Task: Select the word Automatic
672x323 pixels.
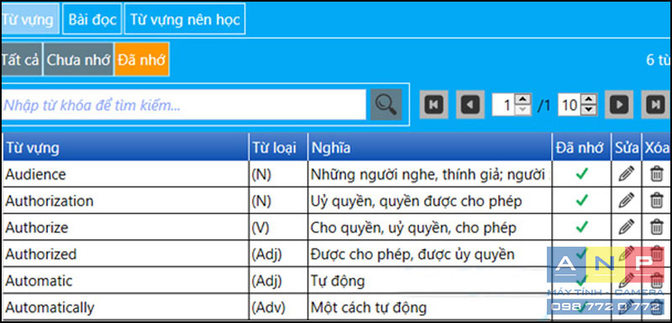Action: [39, 281]
